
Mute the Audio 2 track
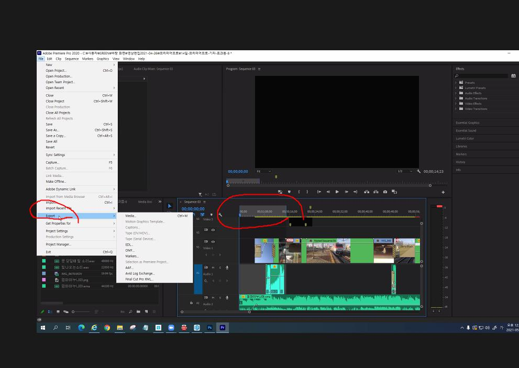pos(213,297)
